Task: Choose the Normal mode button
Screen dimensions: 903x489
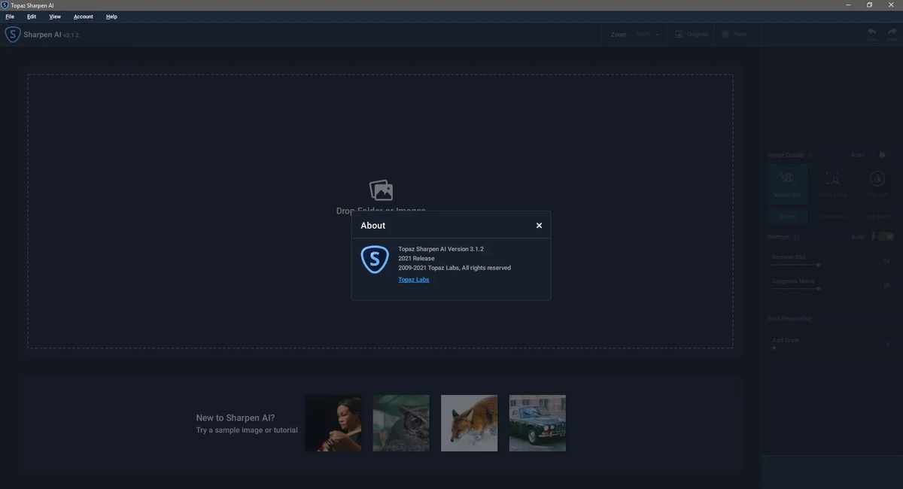Action: click(x=788, y=217)
